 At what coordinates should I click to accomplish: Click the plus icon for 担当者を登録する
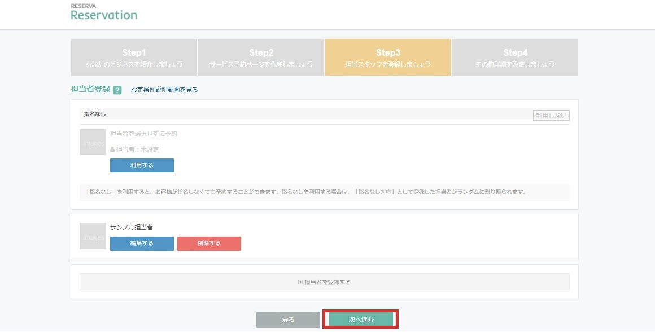(x=300, y=282)
